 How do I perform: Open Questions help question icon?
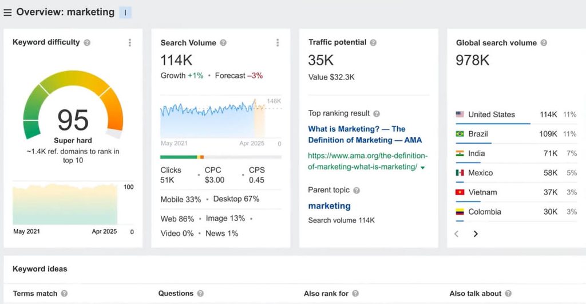pos(200,294)
